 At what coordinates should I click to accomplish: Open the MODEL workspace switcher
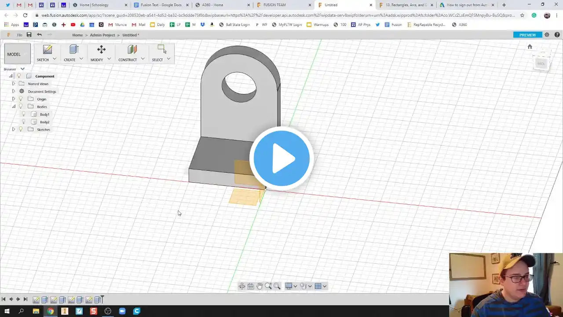pos(18,54)
